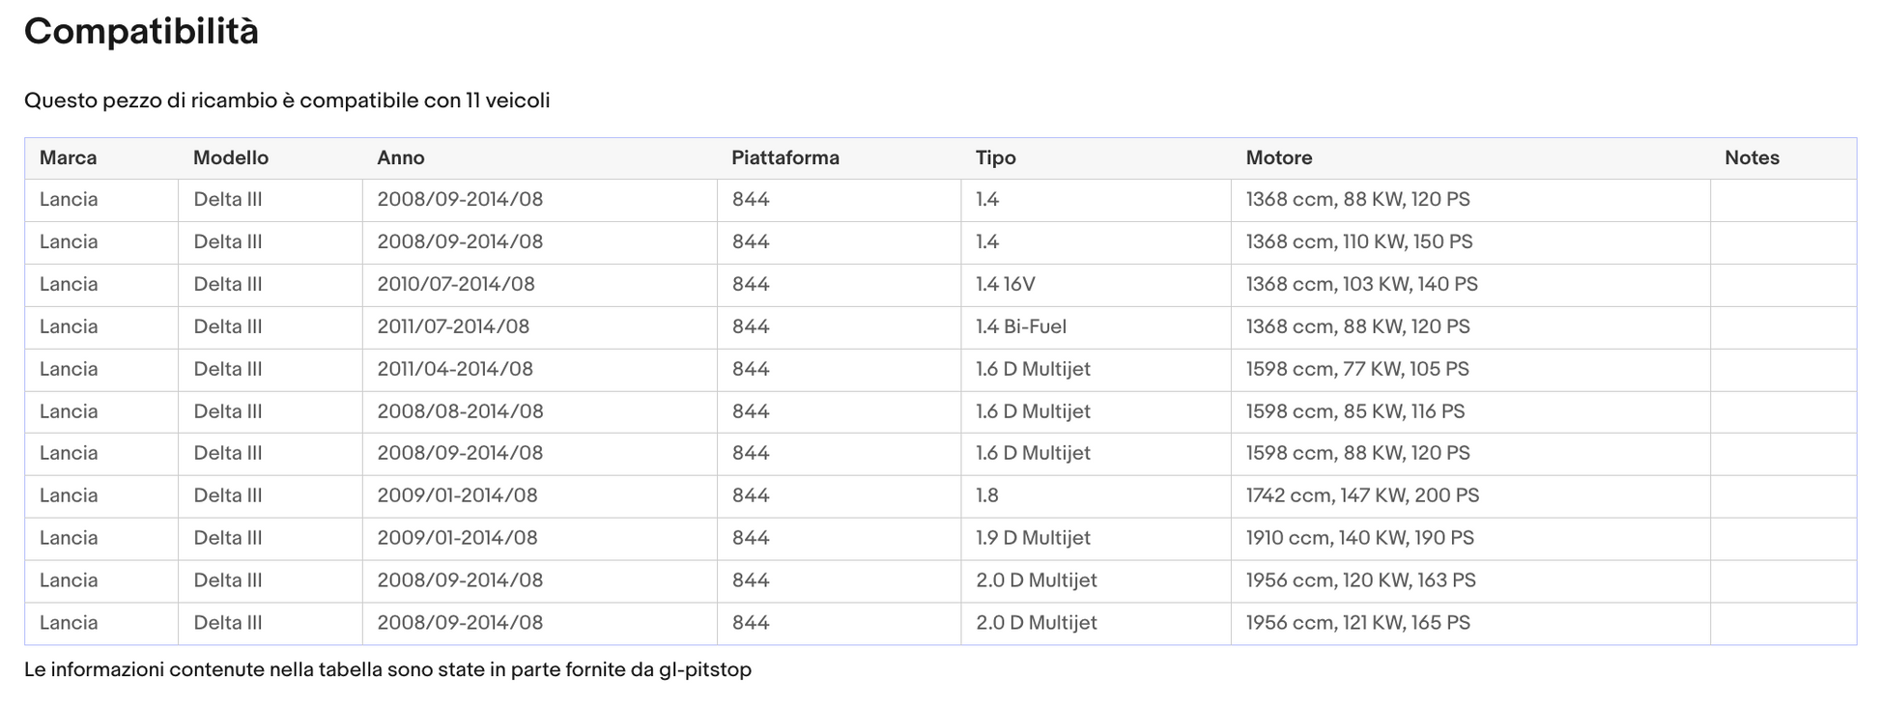This screenshot has height=706, width=1880.
Task: Click the Marca column header
Action: coord(68,157)
